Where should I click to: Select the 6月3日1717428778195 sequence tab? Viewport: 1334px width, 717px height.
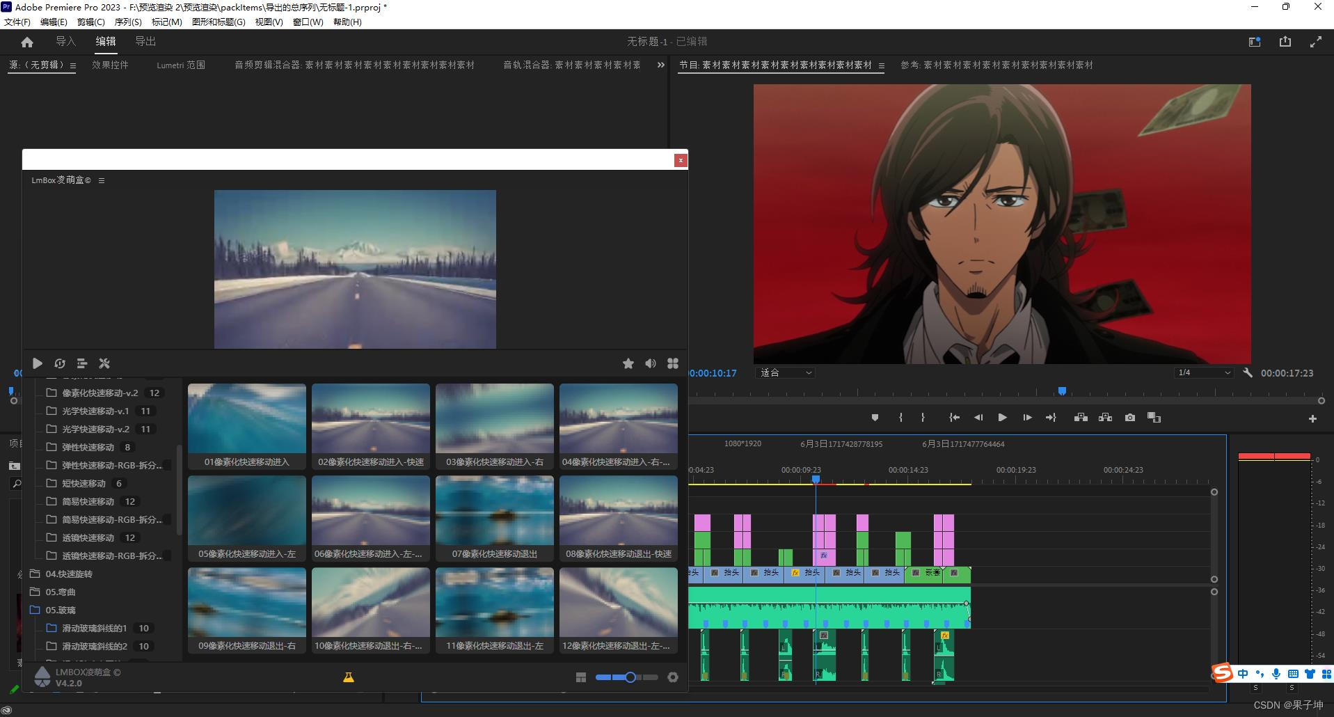coord(841,443)
